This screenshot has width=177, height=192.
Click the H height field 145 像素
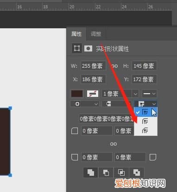pos(144,66)
